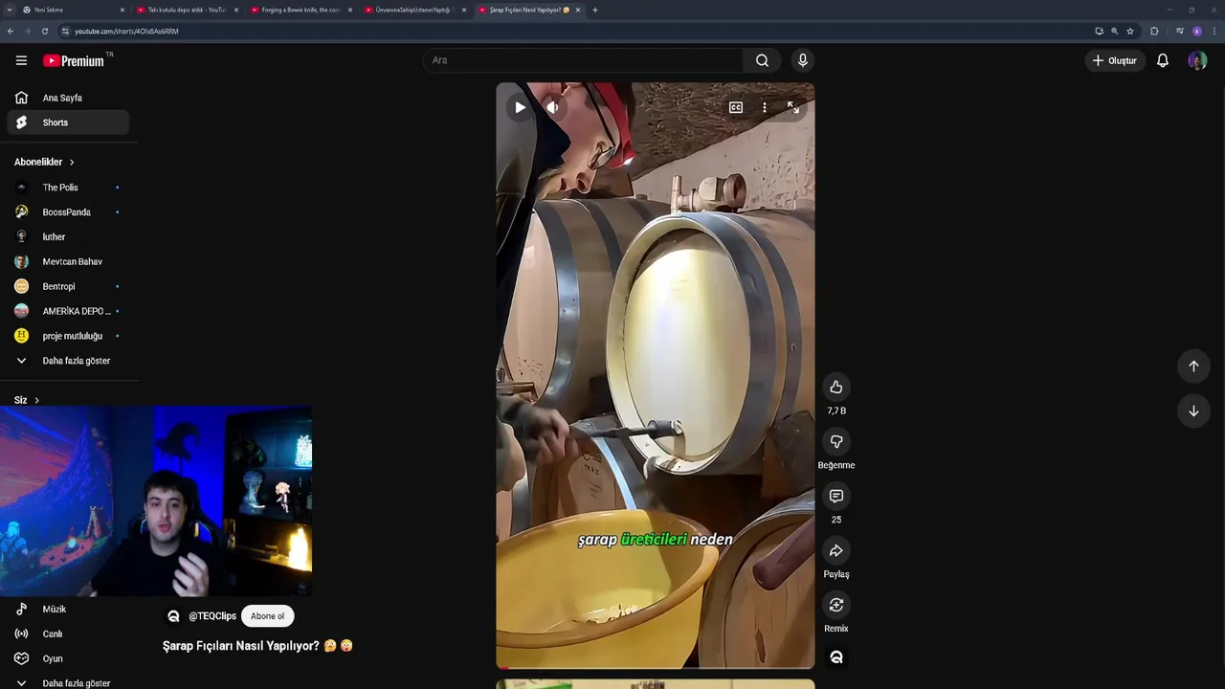The width and height of the screenshot is (1225, 689).
Task: Toggle closed captions on the Short
Action: [x=736, y=107]
